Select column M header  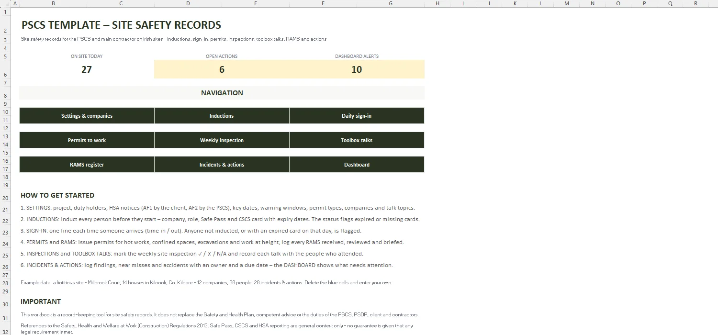567,3
